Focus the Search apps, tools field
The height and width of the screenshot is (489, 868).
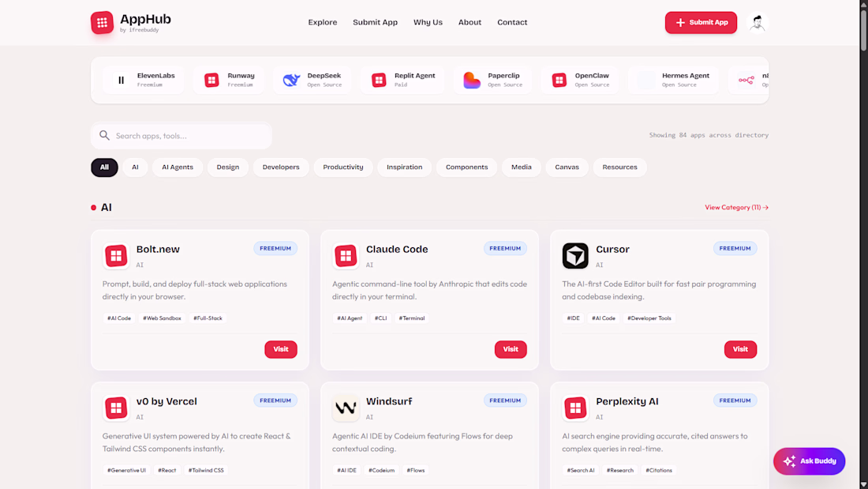[x=181, y=135]
